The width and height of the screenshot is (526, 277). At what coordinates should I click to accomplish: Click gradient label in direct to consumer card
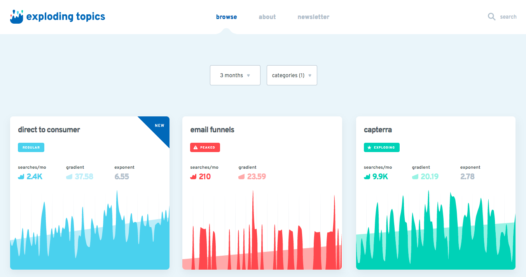tap(75, 168)
